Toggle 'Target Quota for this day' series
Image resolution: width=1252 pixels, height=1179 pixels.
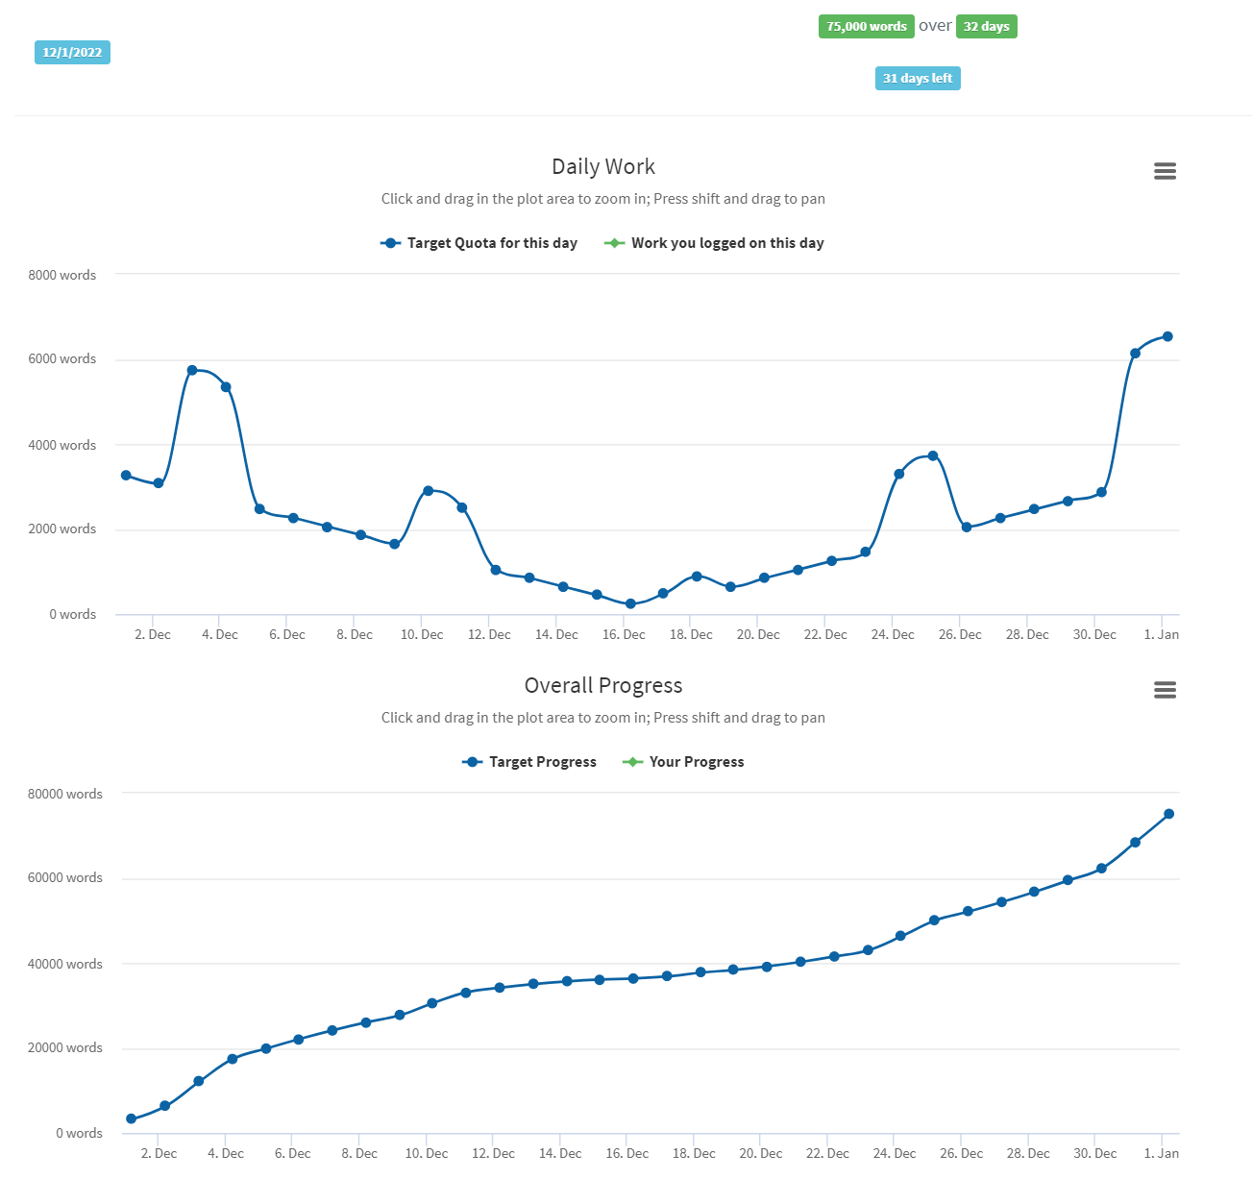coord(491,243)
